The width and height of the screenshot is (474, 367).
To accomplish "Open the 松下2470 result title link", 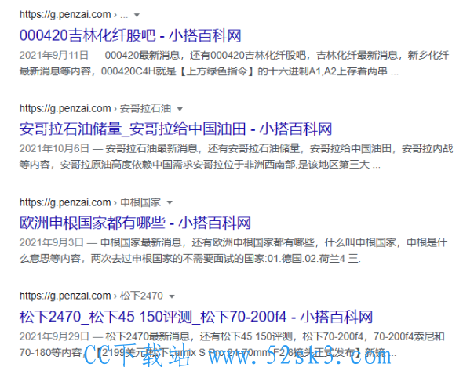I will [196, 317].
